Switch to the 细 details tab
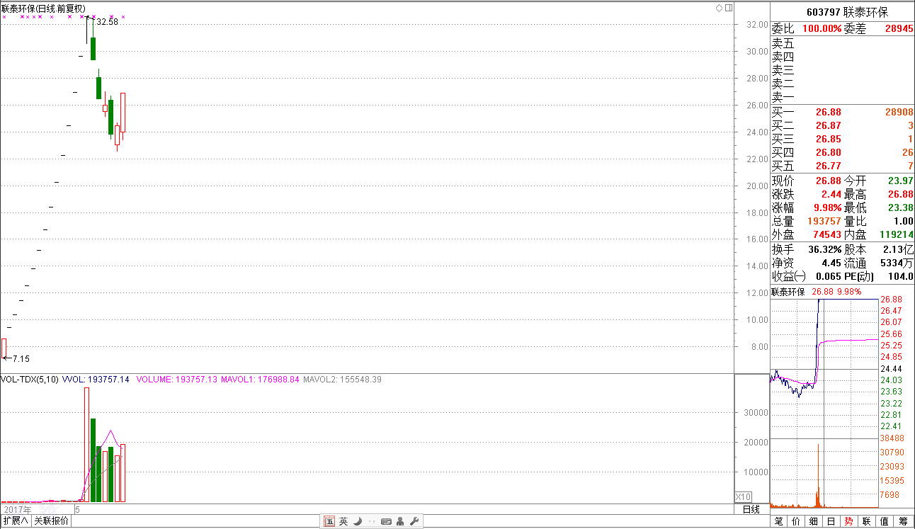 814,521
